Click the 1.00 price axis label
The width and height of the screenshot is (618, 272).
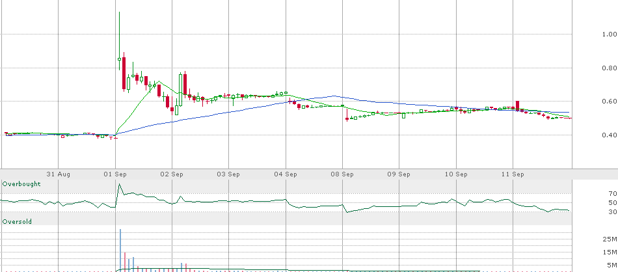610,34
